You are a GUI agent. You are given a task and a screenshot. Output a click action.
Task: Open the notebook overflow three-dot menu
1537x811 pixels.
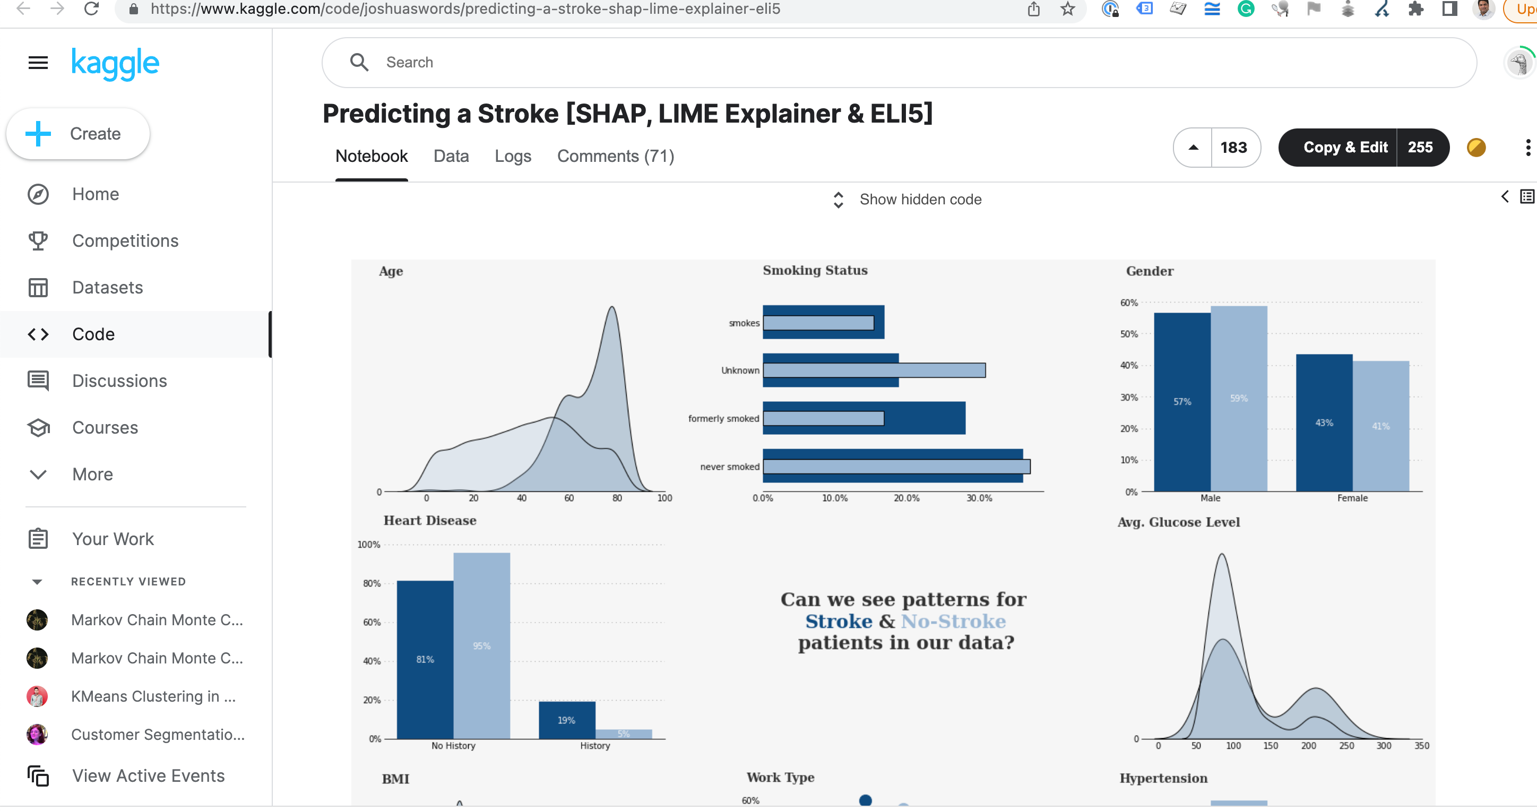[x=1528, y=148]
